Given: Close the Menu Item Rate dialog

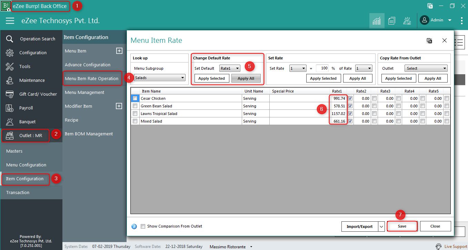Looking at the screenshot, I should (445, 41).
